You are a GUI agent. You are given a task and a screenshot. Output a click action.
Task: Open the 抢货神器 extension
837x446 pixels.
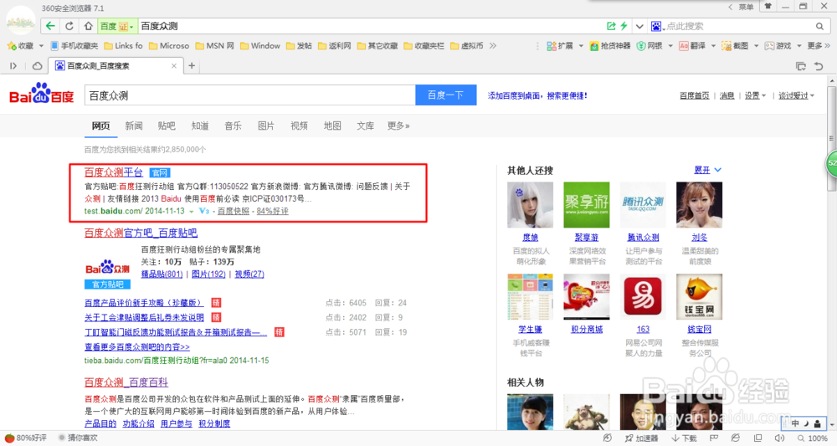tap(610, 46)
